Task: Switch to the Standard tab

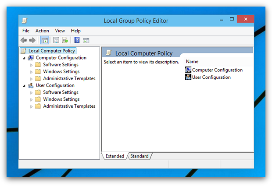Action: pyautogui.click(x=139, y=156)
